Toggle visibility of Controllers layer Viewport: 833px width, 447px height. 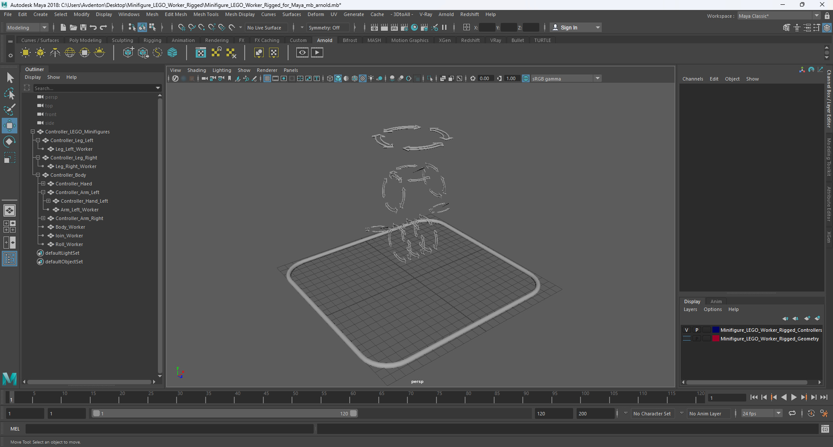tap(687, 330)
